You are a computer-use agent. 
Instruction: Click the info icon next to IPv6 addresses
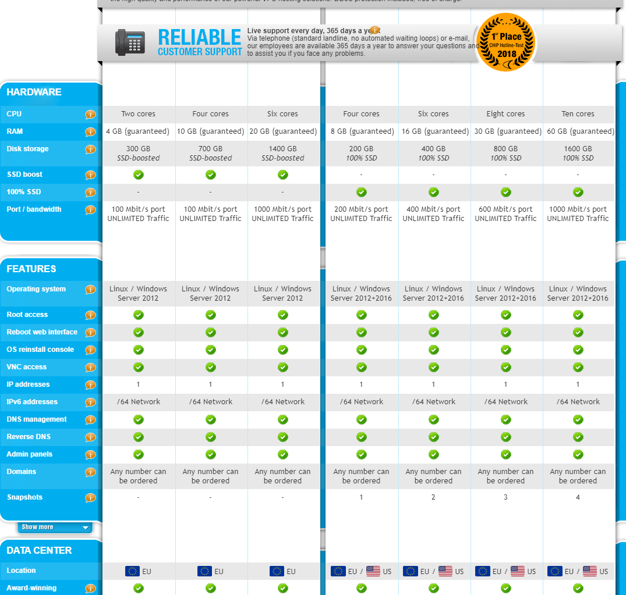90,402
